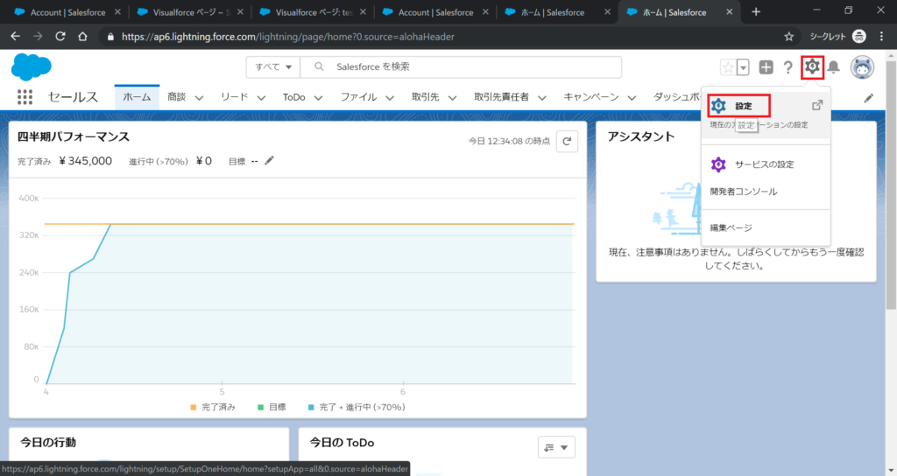Screen dimensions: 897x476
Task: Open the 今日の ToDo filter dropdown
Action: 556,447
